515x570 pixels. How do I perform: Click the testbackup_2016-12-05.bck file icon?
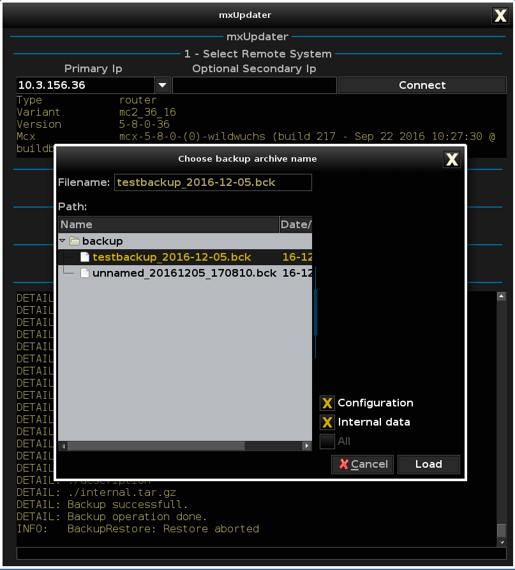point(85,257)
